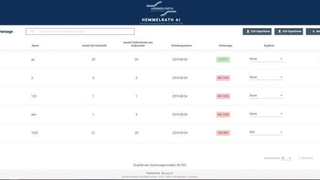Viewport: 320px width, 180px height.
Task: Select the row named abx
Action: click(x=160, y=115)
